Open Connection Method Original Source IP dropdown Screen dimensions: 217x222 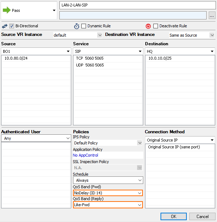tap(180, 140)
